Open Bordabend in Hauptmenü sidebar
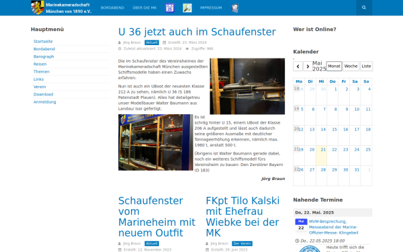Screen dimensions: 403x252 pos(44,49)
